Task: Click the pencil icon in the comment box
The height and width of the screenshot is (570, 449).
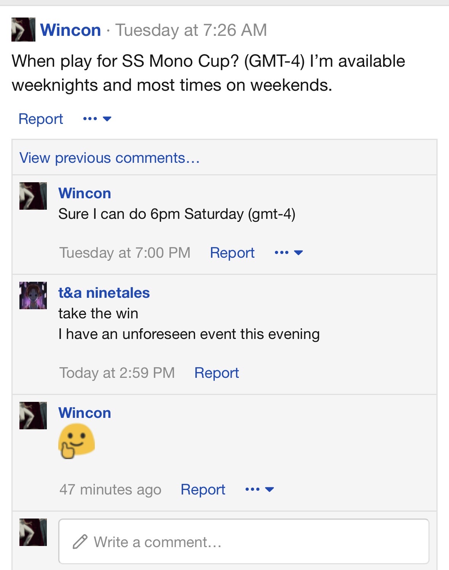Action: (80, 542)
